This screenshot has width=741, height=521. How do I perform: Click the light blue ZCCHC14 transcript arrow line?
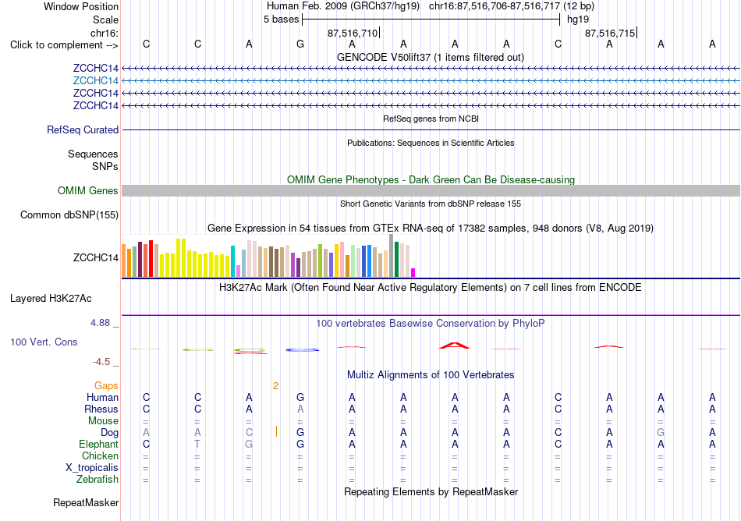coord(431,81)
